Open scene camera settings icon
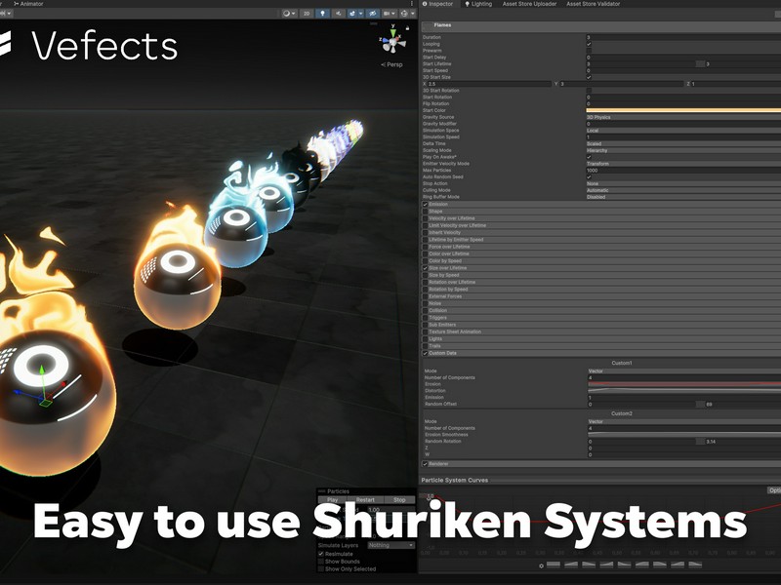This screenshot has width=781, height=585. (x=390, y=14)
